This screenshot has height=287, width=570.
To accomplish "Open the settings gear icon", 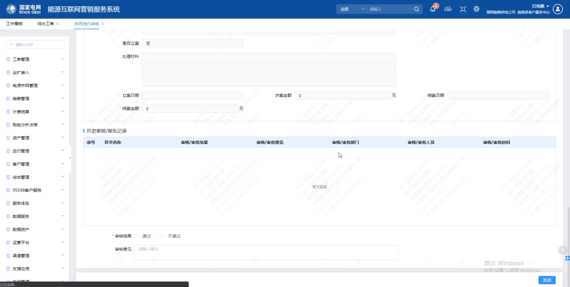I will 476,9.
